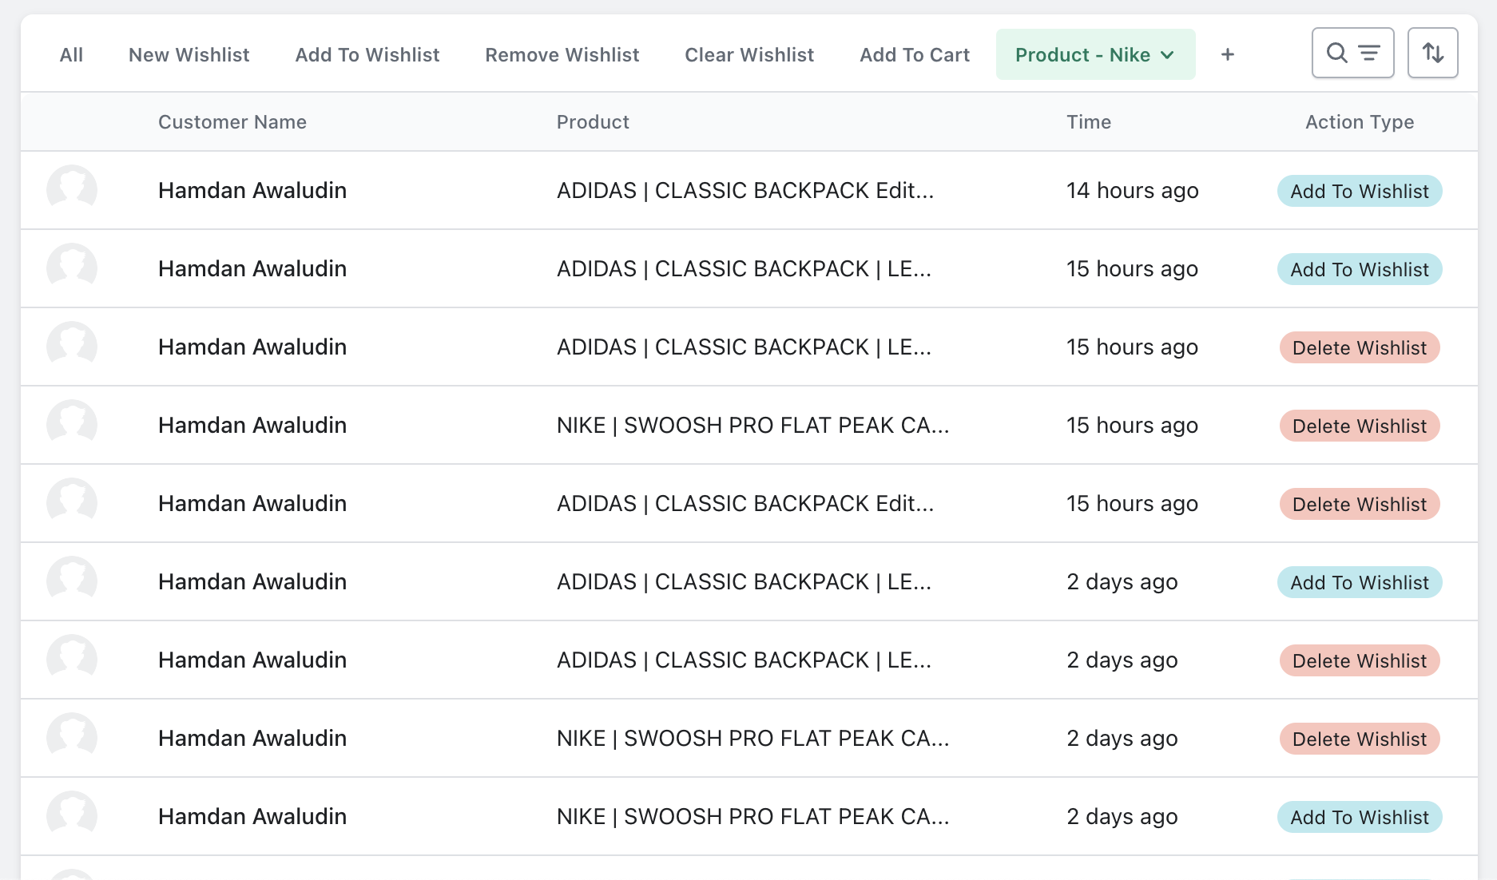Click avatar in the 14 hours ago row
Screen dimensions: 1497x880
(72, 190)
